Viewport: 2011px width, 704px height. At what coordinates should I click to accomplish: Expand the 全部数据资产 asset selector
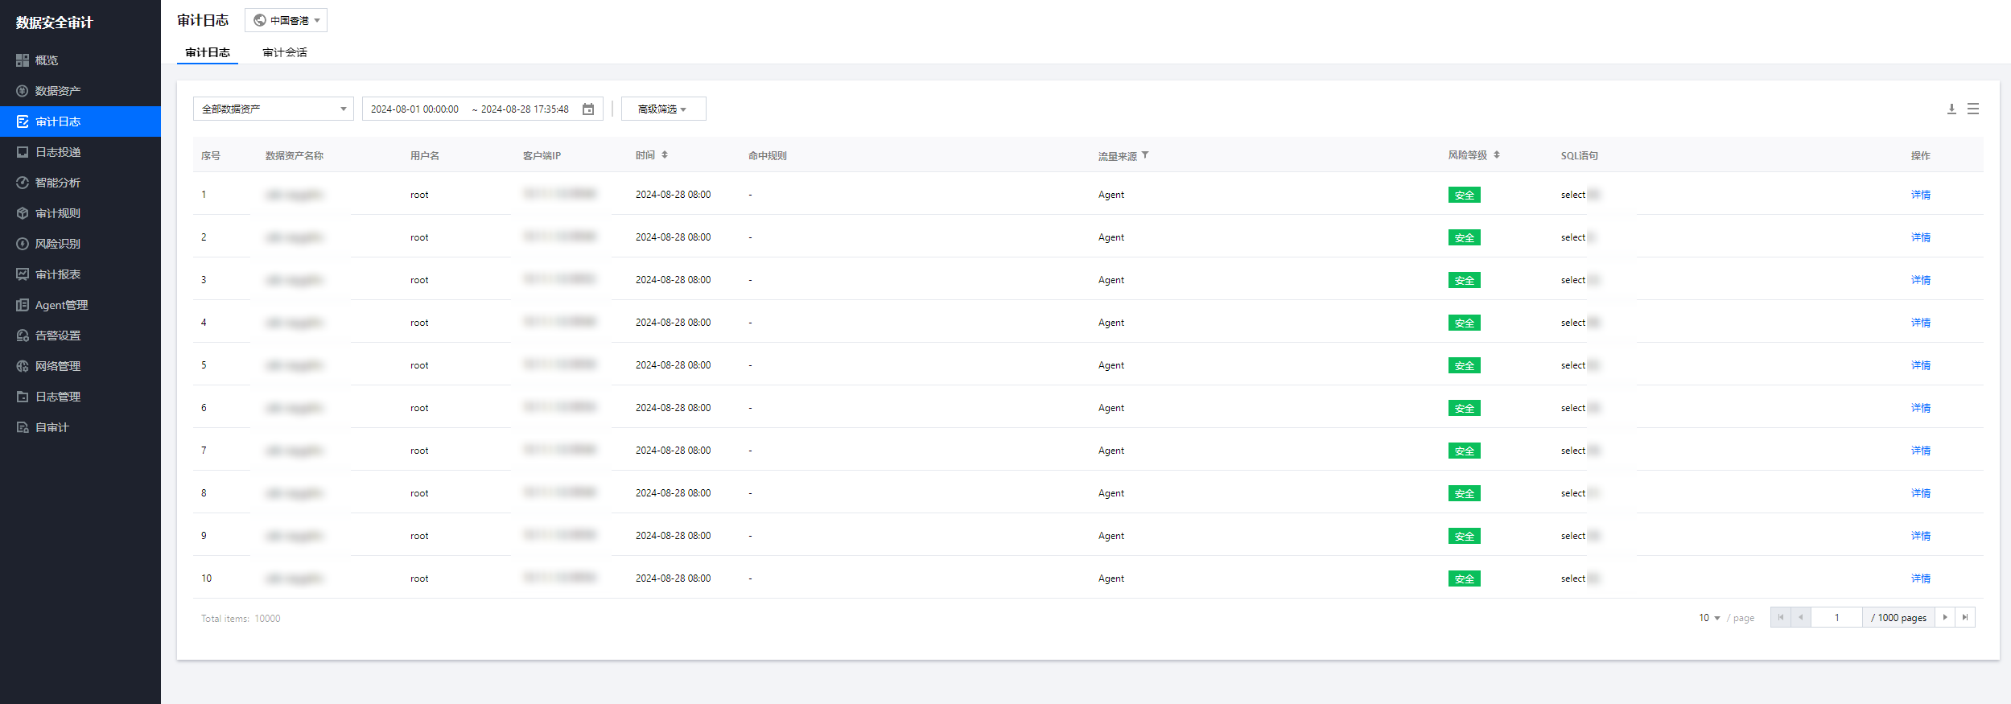click(x=274, y=109)
